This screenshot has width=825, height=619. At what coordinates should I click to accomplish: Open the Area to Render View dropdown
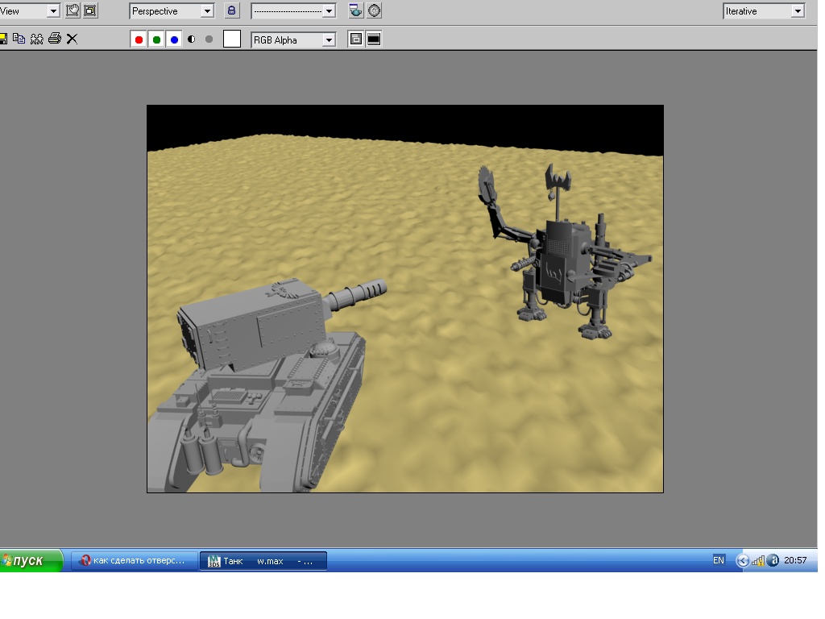tap(29, 11)
